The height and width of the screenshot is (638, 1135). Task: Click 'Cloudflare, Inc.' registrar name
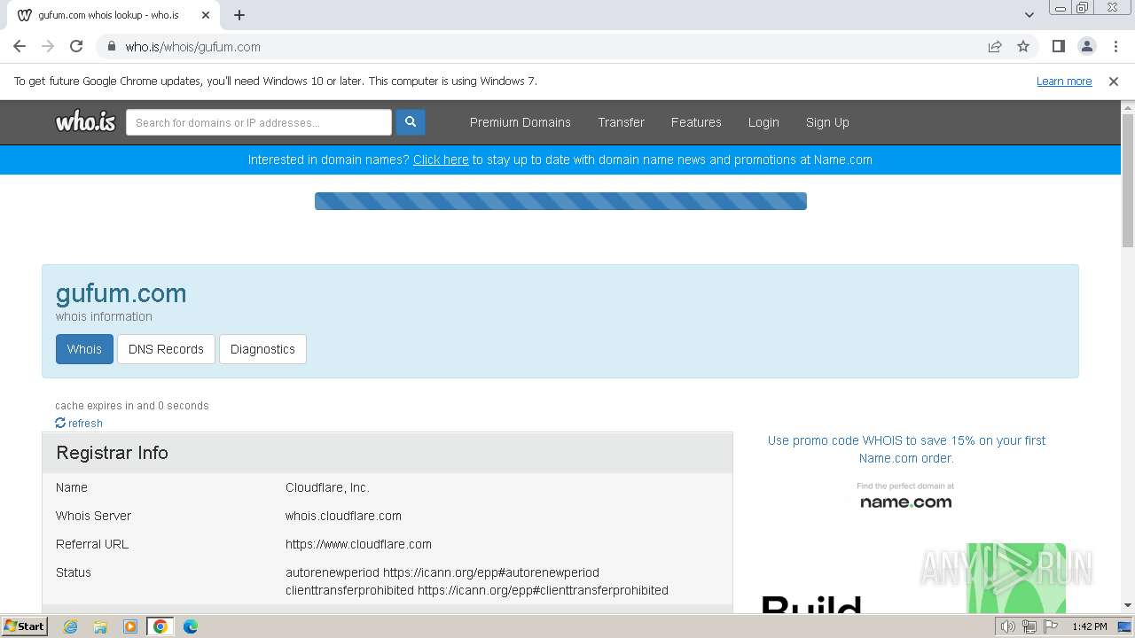tap(327, 487)
